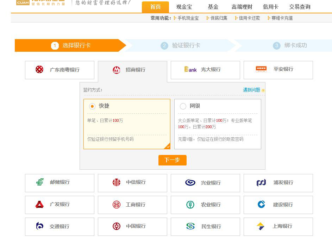The height and width of the screenshot is (244, 332).
Task: Click the help icon beside 遇到问题
Action: [263, 90]
